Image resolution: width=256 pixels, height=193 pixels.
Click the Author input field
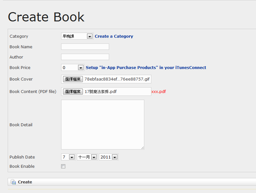[x=85, y=57]
